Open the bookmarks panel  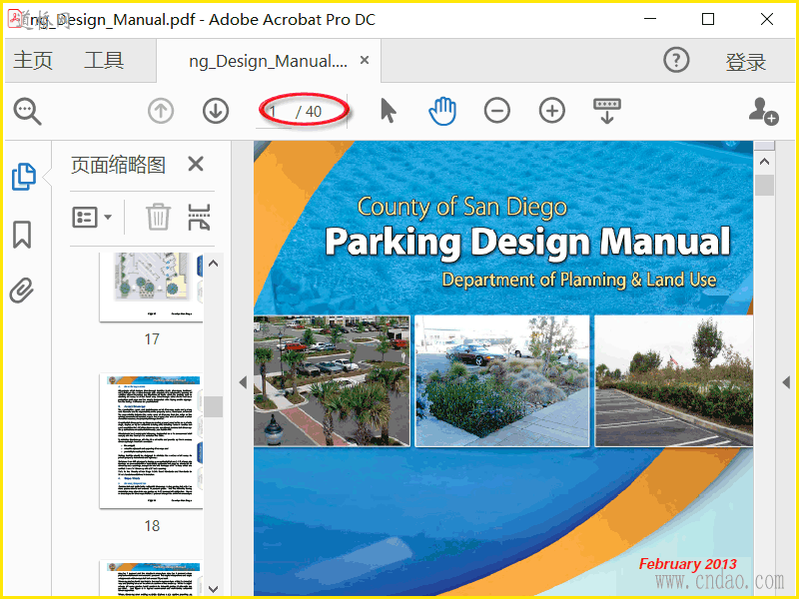pyautogui.click(x=22, y=235)
